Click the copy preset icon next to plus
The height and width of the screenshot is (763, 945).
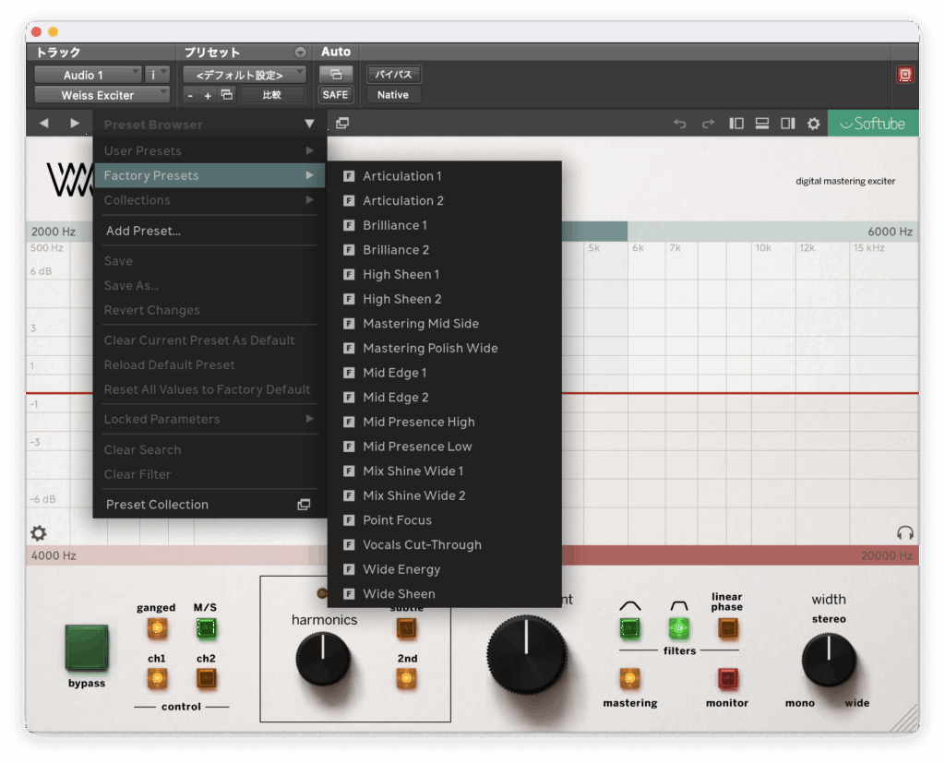[227, 95]
